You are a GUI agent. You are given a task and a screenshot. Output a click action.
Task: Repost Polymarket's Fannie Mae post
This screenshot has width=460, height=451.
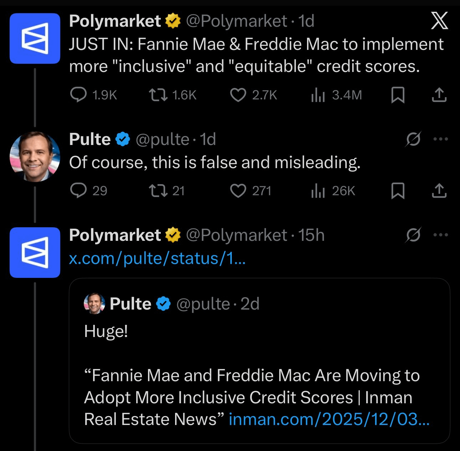coord(158,95)
